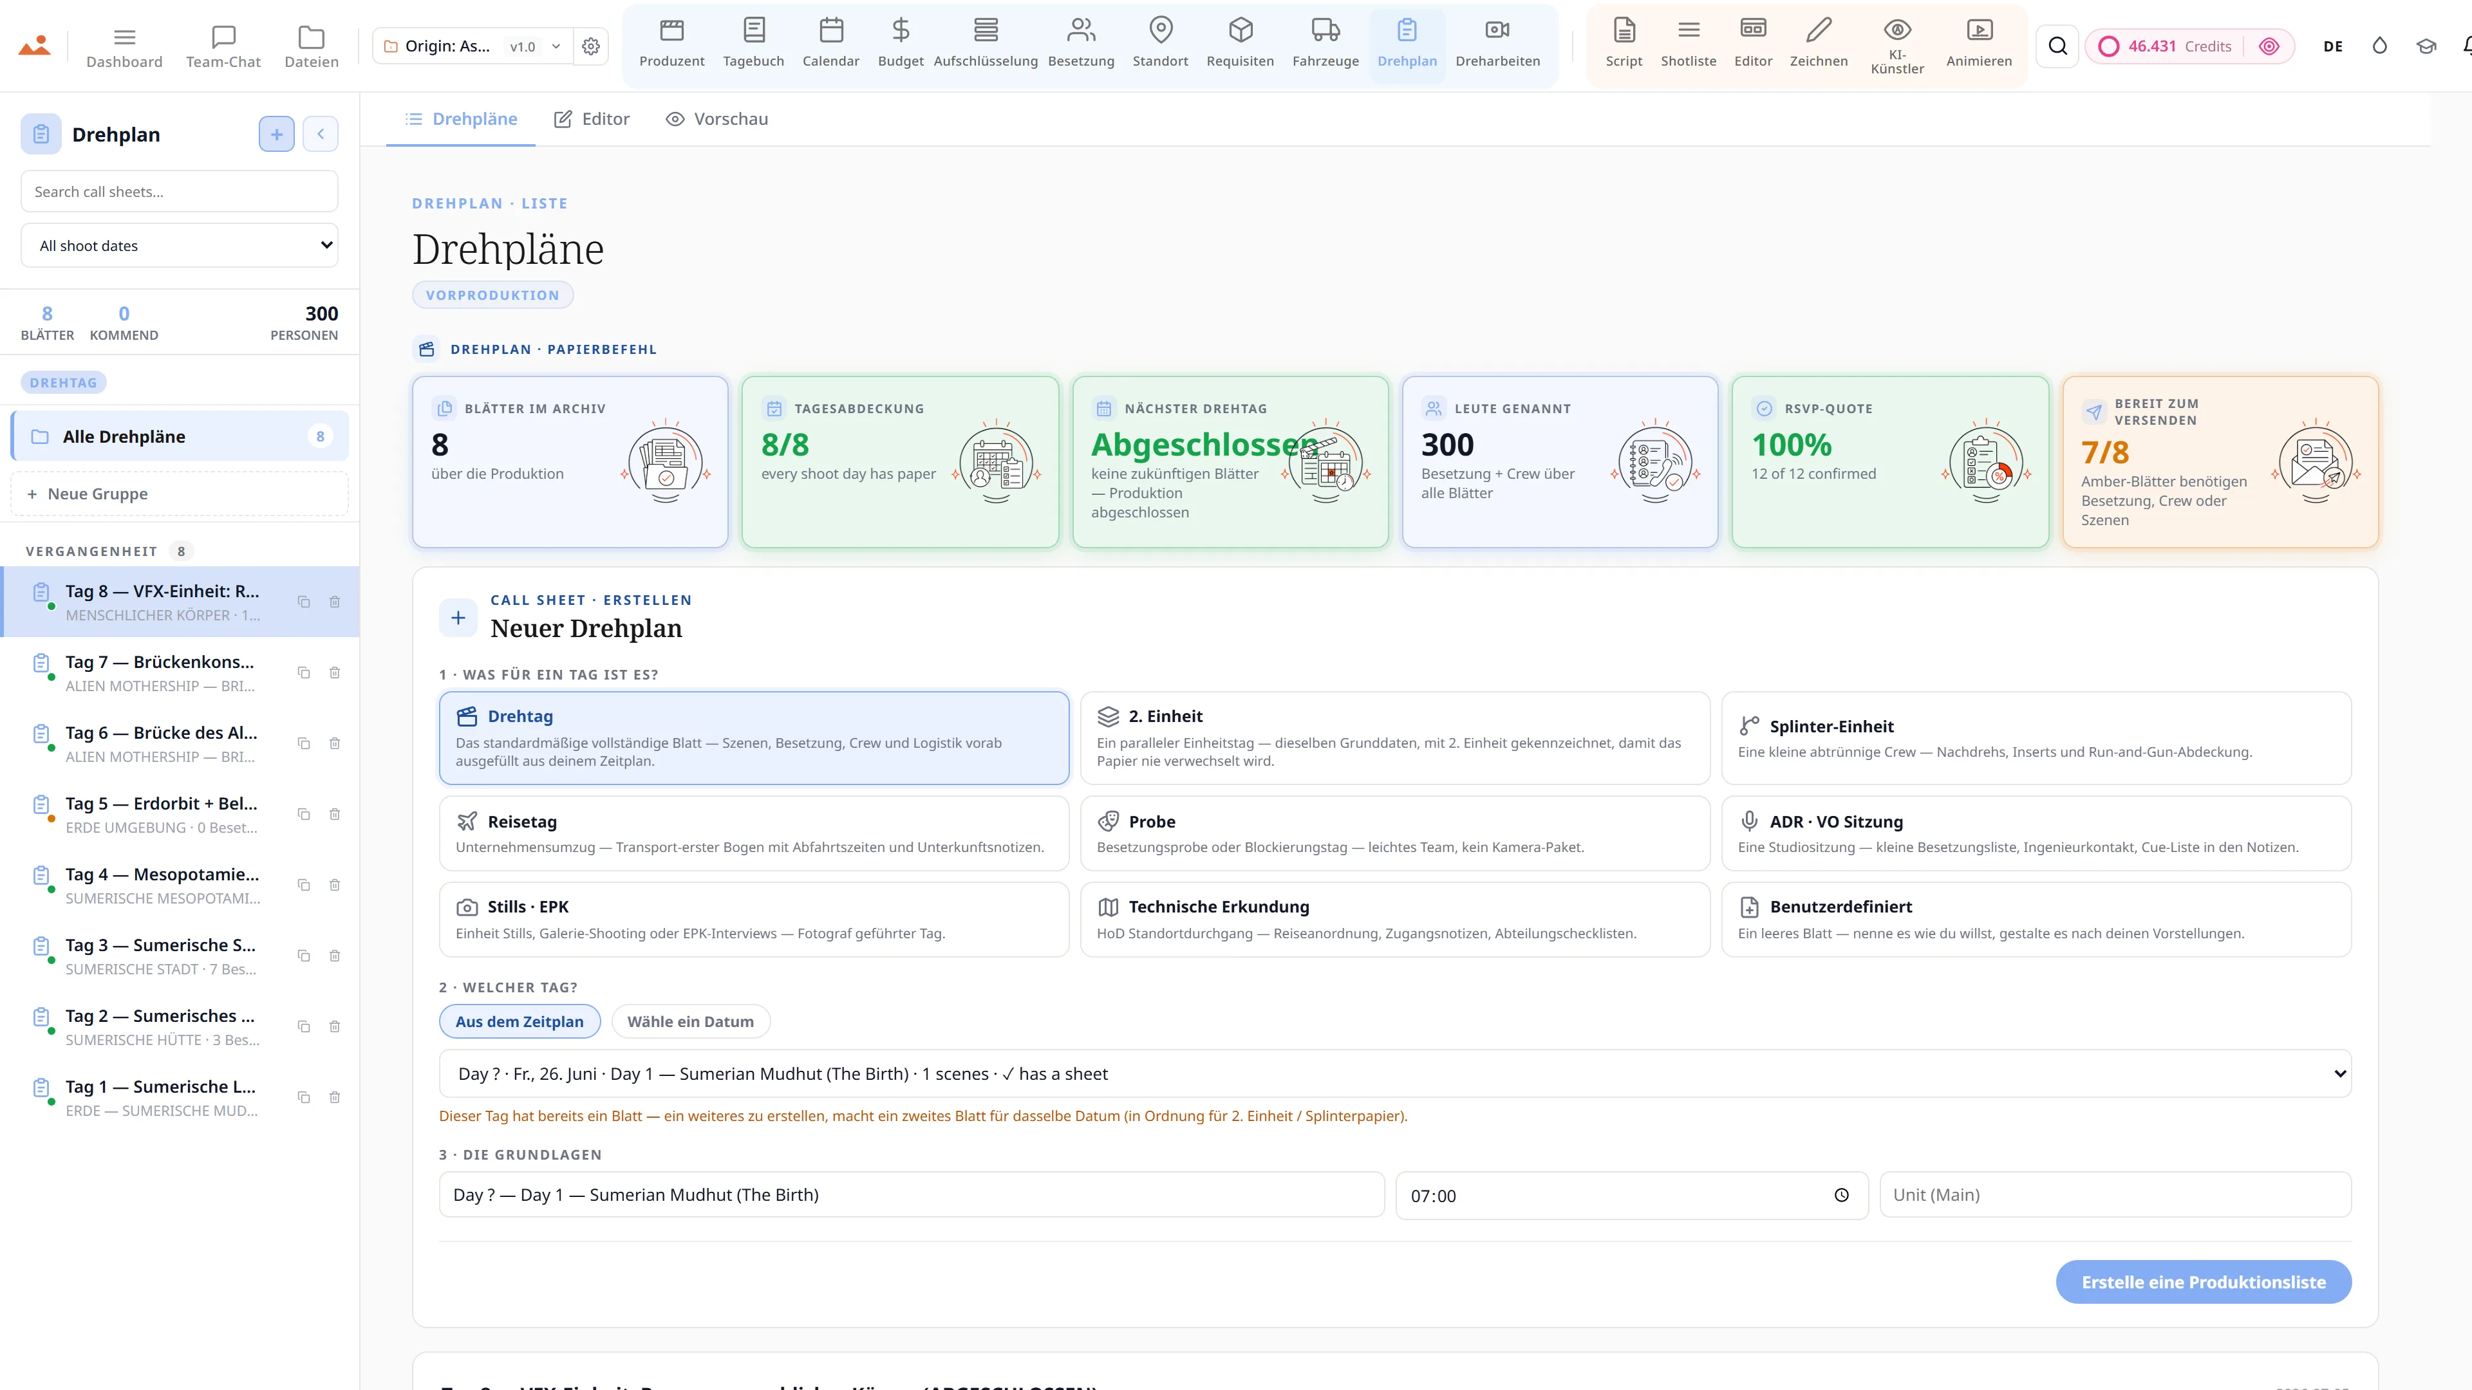
Task: Select the Benutzerdefiniert day type
Action: tap(2036, 919)
